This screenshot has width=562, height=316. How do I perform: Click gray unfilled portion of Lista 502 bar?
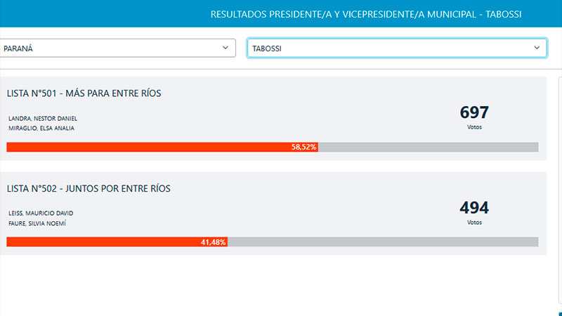383,242
